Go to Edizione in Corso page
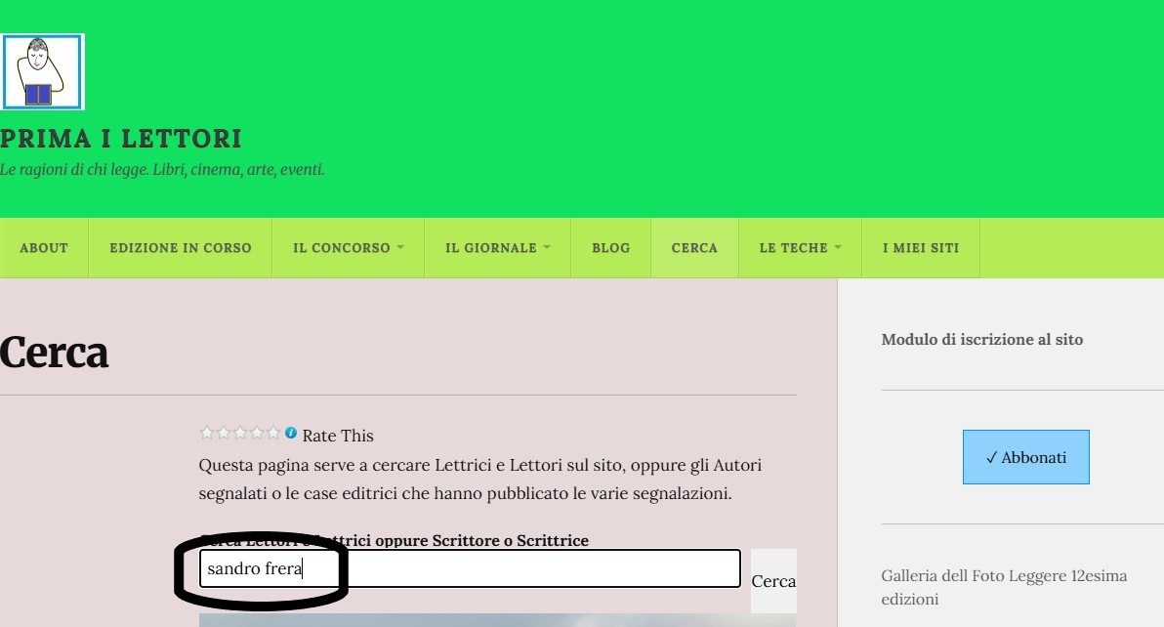Screen dimensions: 1164x627 (x=181, y=248)
